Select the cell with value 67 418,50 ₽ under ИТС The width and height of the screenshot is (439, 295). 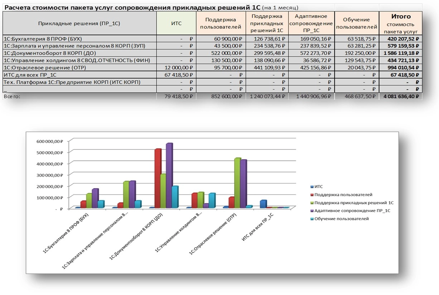click(x=178, y=75)
